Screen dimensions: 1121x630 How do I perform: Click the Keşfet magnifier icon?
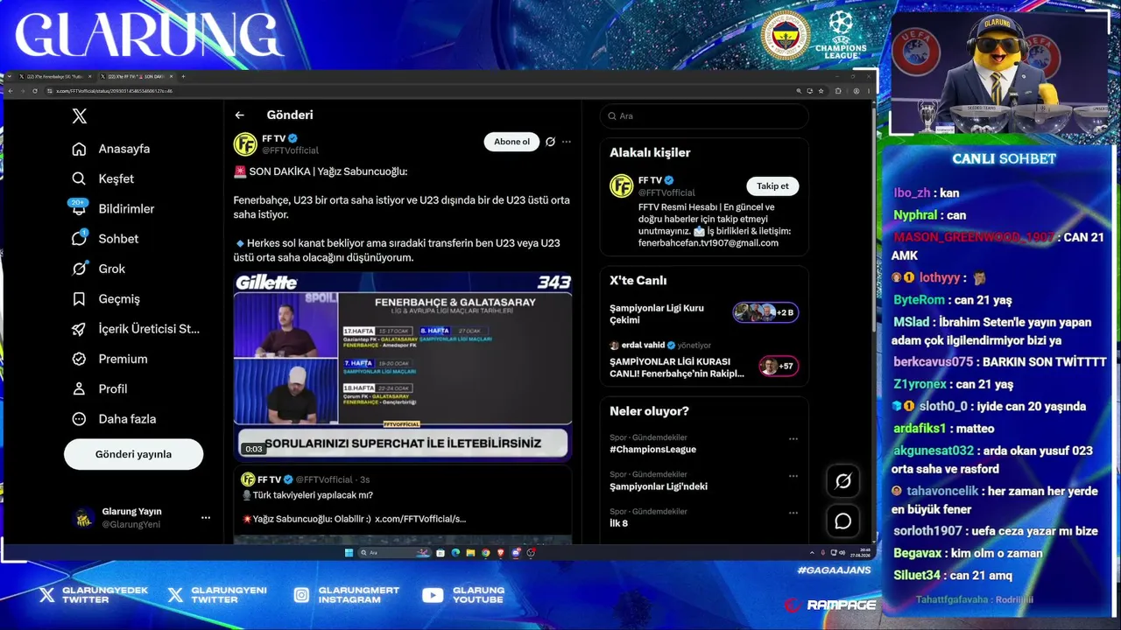click(x=80, y=178)
